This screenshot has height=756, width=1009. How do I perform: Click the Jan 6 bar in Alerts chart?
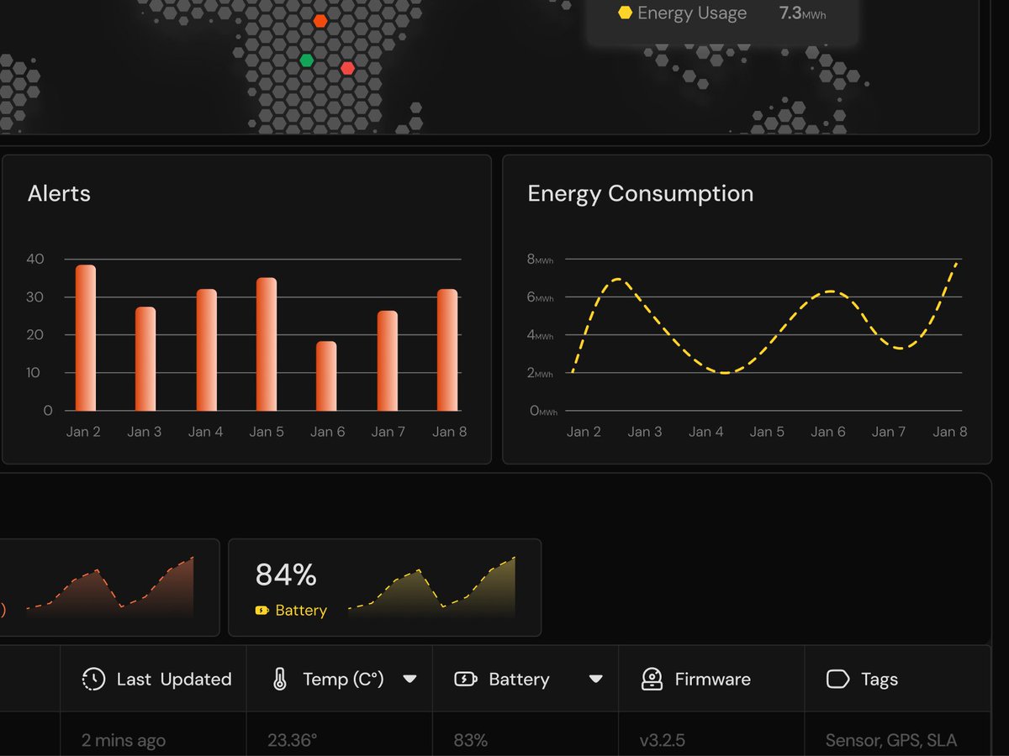(326, 375)
